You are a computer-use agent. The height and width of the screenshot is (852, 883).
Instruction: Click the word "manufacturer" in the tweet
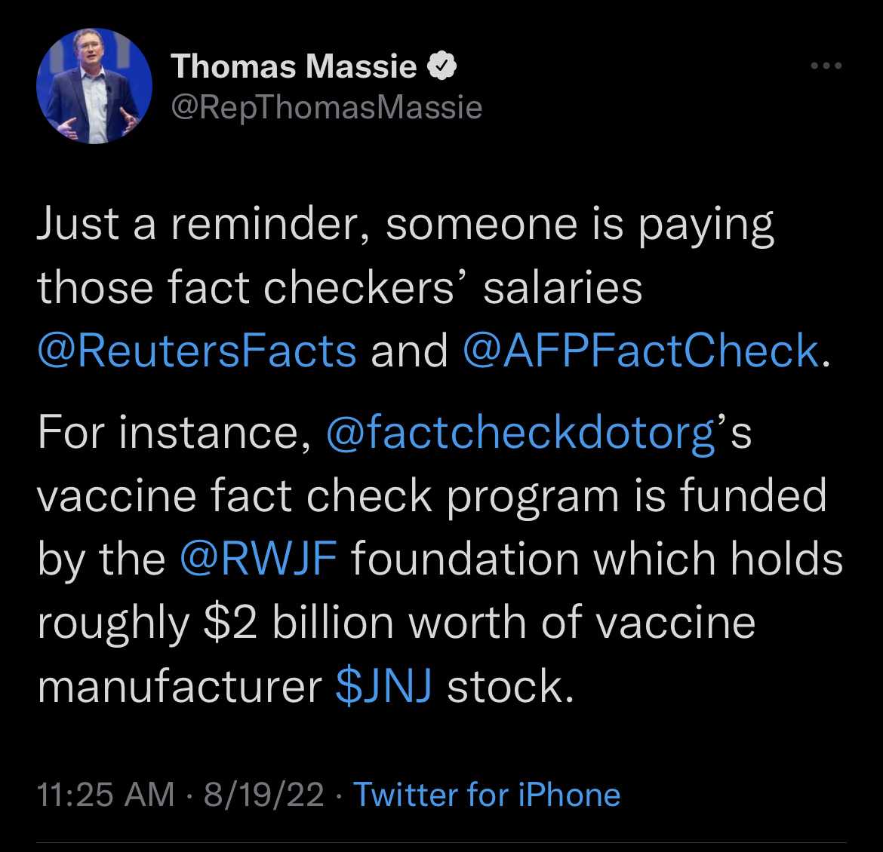click(180, 687)
